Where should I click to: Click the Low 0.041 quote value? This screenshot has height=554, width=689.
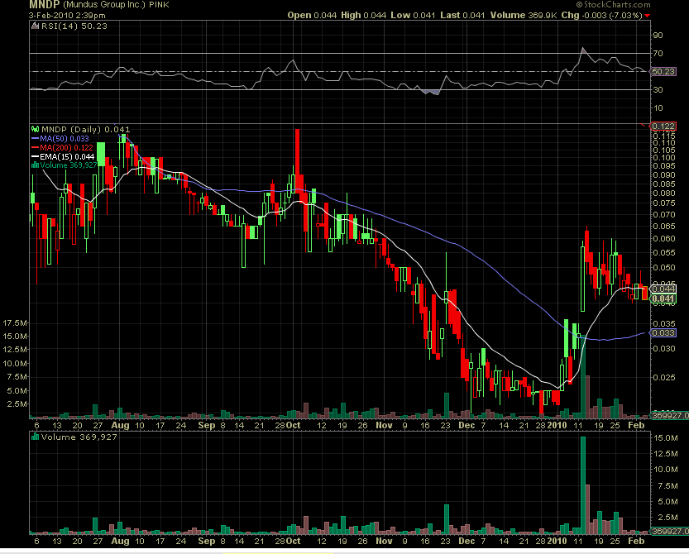[x=413, y=15]
